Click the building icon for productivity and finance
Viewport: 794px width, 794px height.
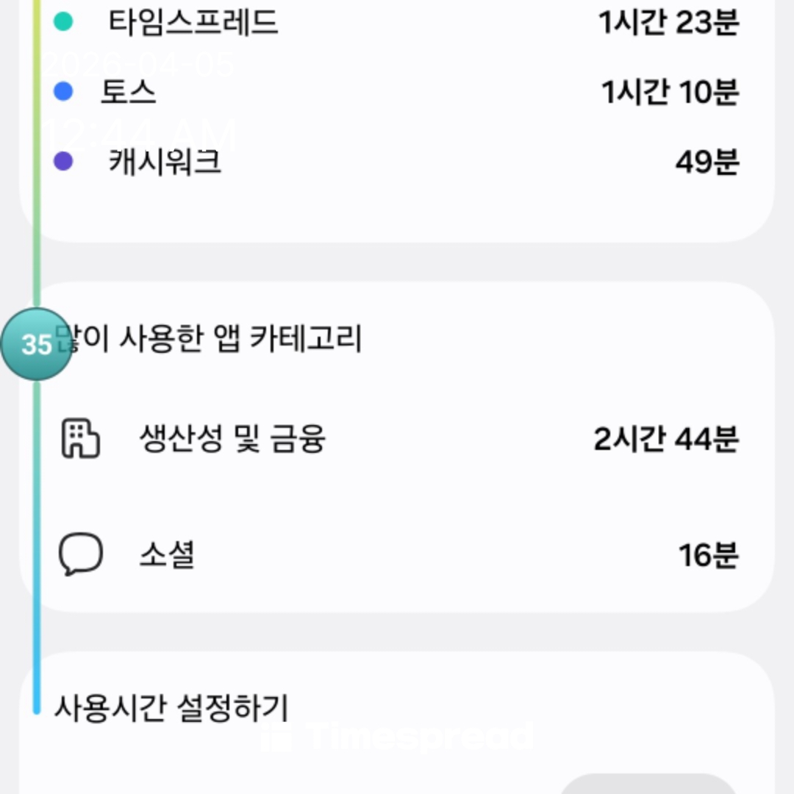coord(79,439)
